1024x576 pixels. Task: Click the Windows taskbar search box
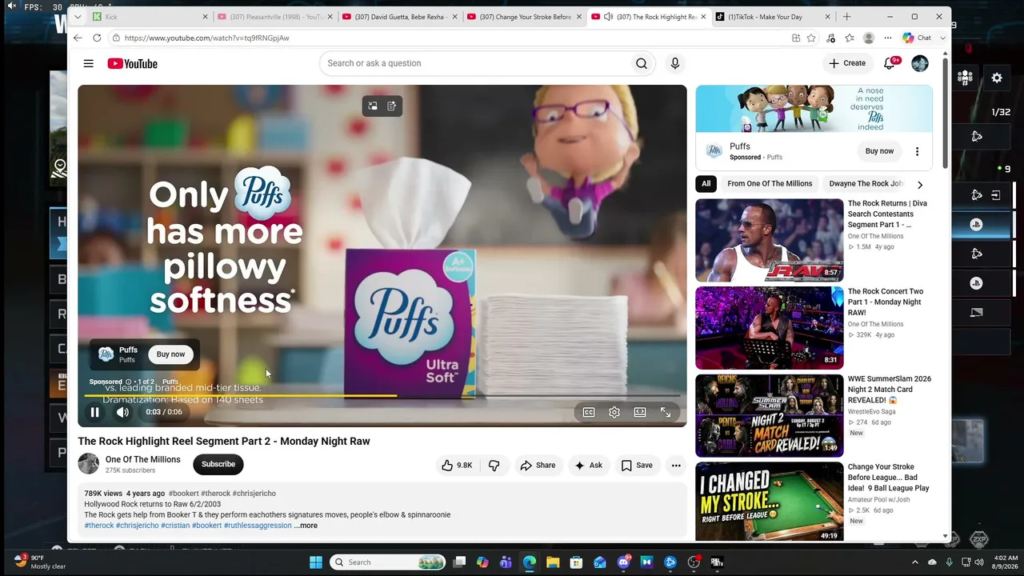point(387,562)
